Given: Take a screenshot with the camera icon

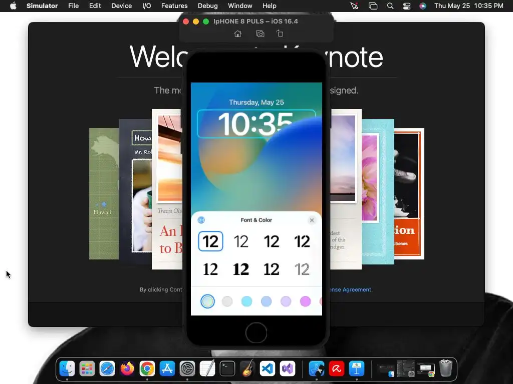Looking at the screenshot, I should 260,33.
